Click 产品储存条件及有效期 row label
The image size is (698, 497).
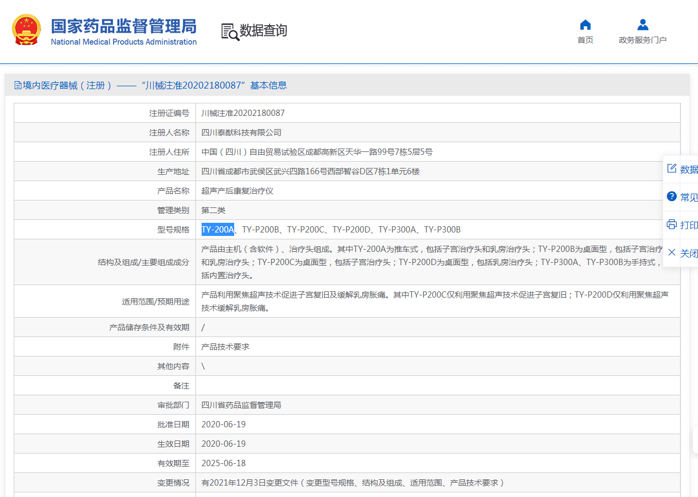(x=149, y=327)
